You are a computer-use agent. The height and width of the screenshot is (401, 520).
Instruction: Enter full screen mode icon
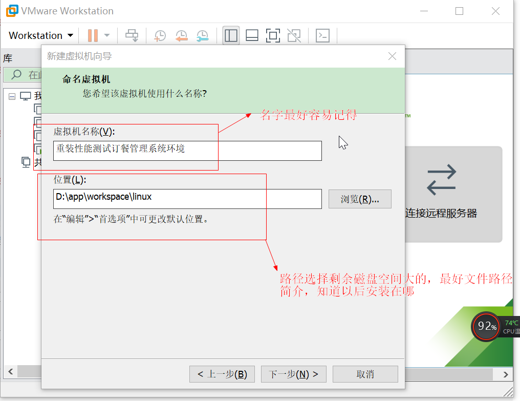pyautogui.click(x=273, y=35)
